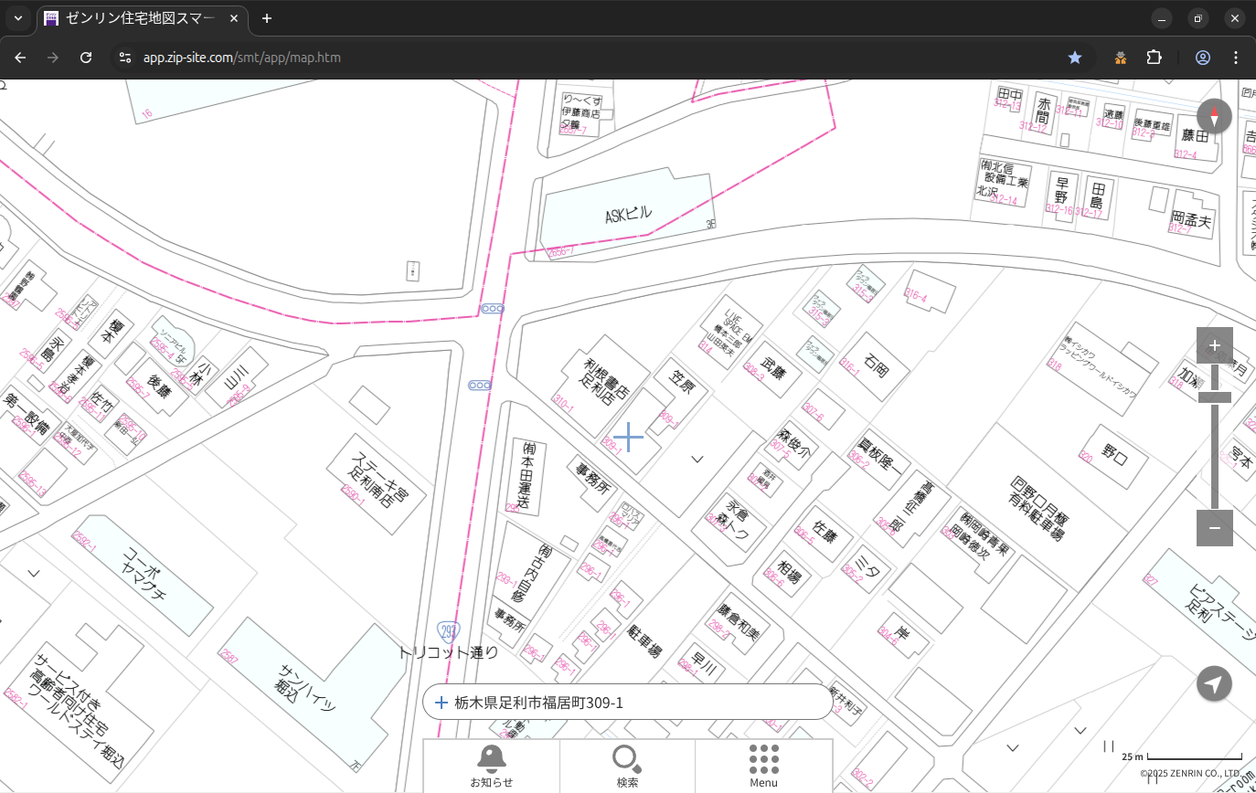Click the current location arrow icon
The height and width of the screenshot is (793, 1256).
[x=1214, y=683]
